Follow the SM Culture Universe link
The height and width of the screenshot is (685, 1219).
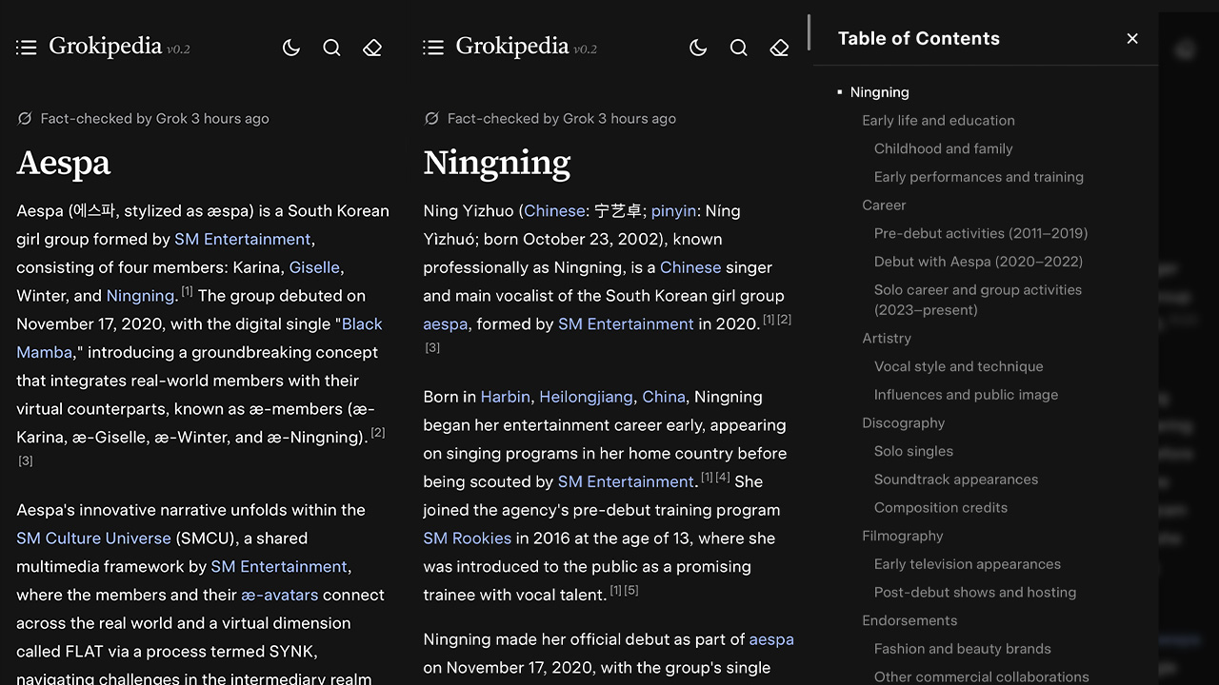pos(93,538)
